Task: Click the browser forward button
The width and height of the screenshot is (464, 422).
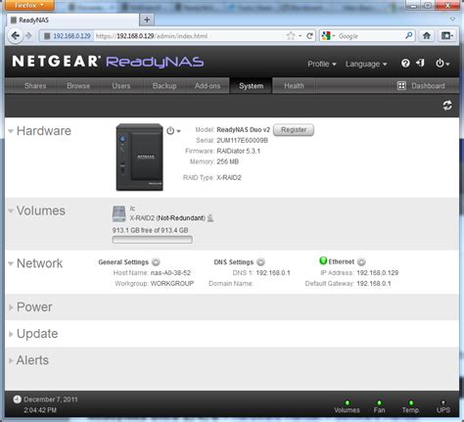Action: (x=28, y=35)
